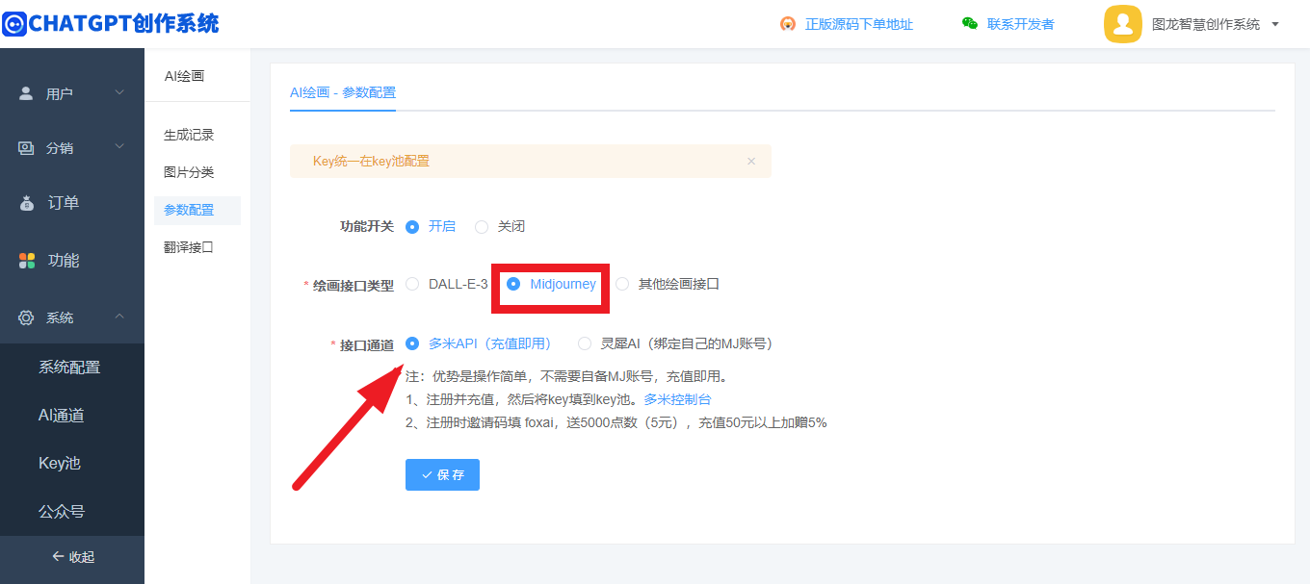Click the note line mentioning 邀请码 foxai
Image resolution: width=1310 pixels, height=584 pixels.
pyautogui.click(x=616, y=422)
